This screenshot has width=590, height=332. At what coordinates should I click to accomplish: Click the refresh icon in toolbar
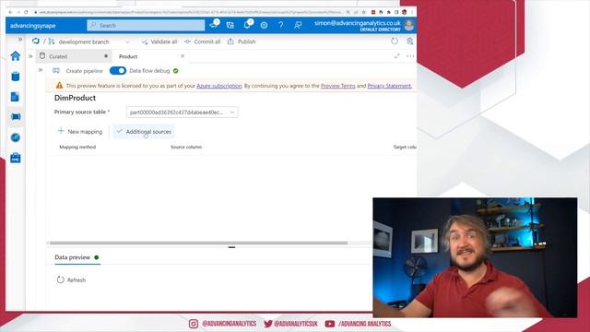pyautogui.click(x=395, y=41)
